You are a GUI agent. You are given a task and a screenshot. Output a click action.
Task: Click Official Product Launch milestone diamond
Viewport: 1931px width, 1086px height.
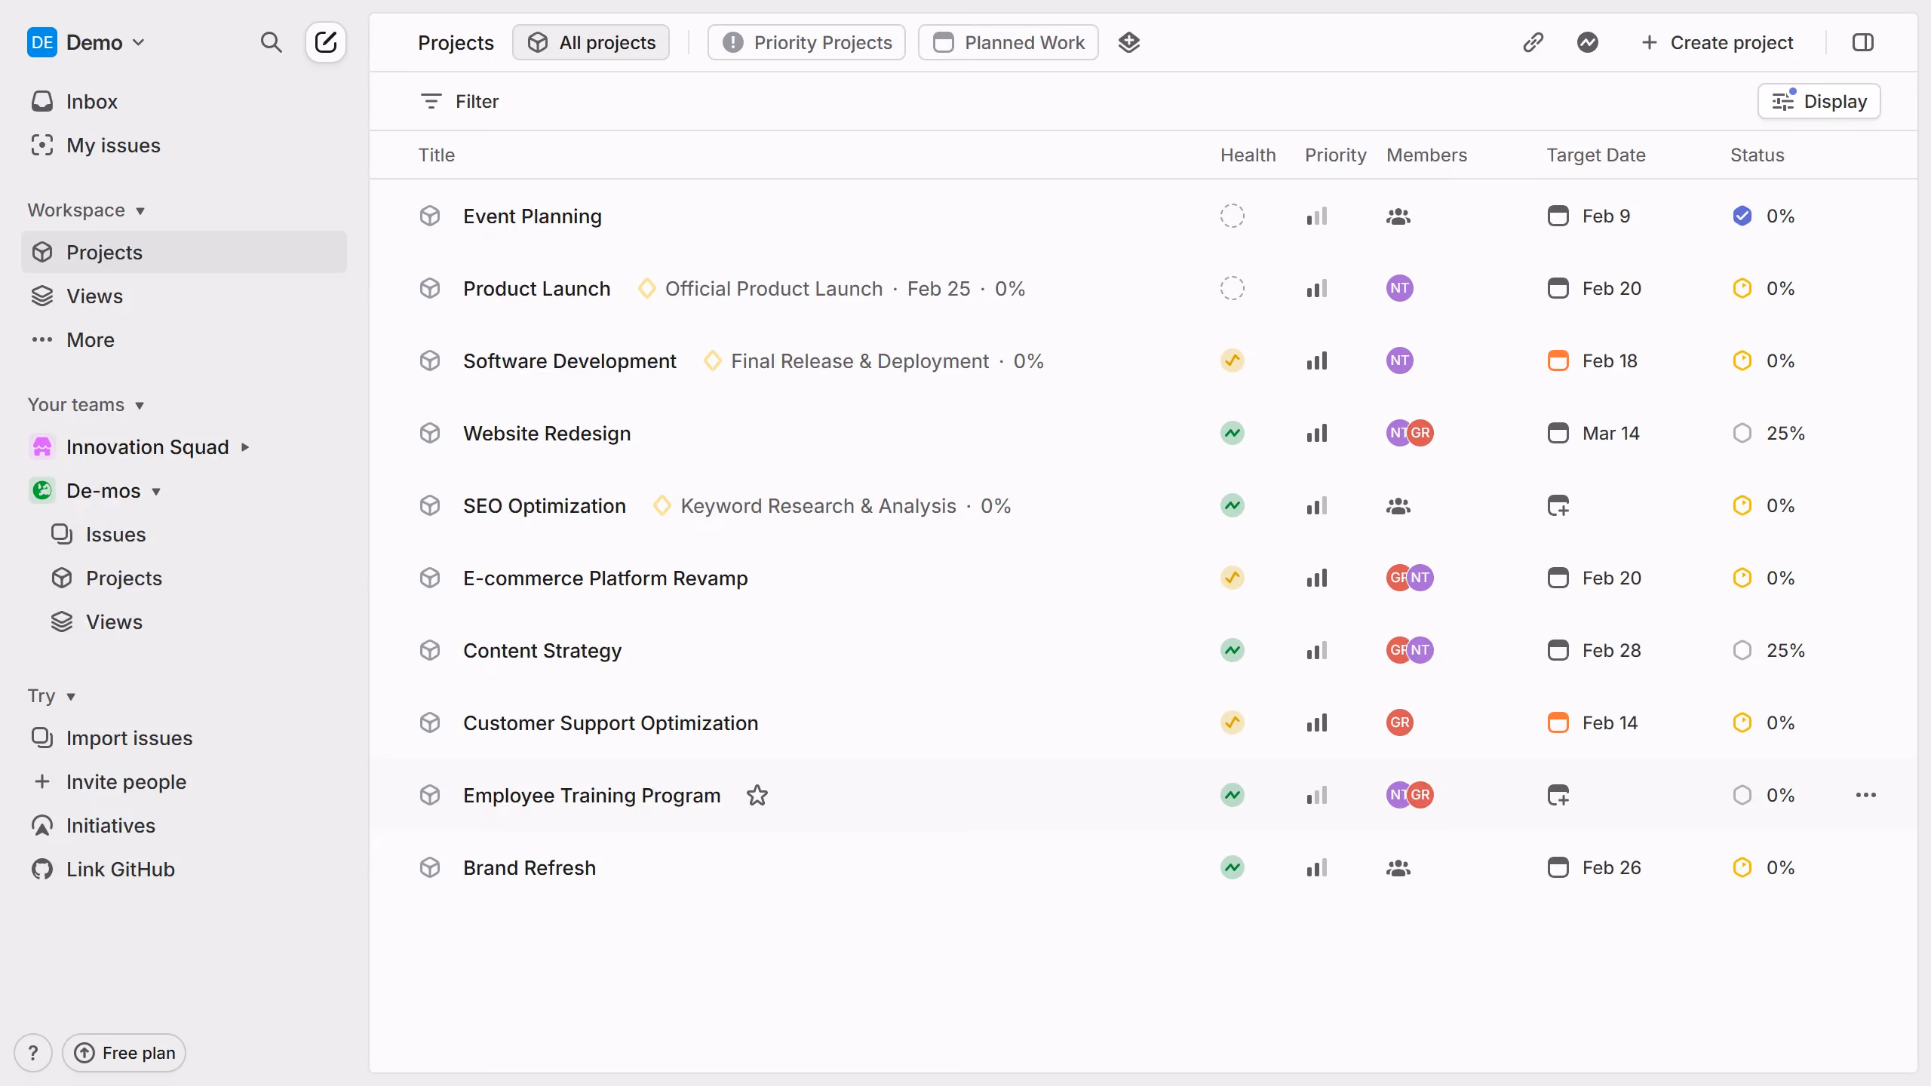pos(646,288)
